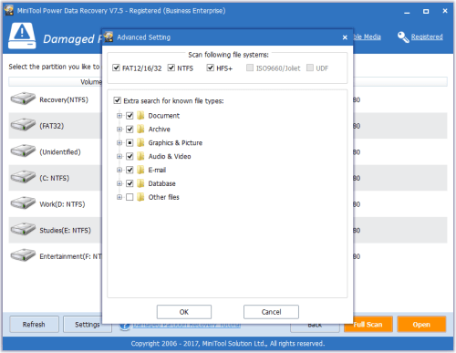Enable the Other files checkbox
The image size is (456, 353).
click(130, 197)
